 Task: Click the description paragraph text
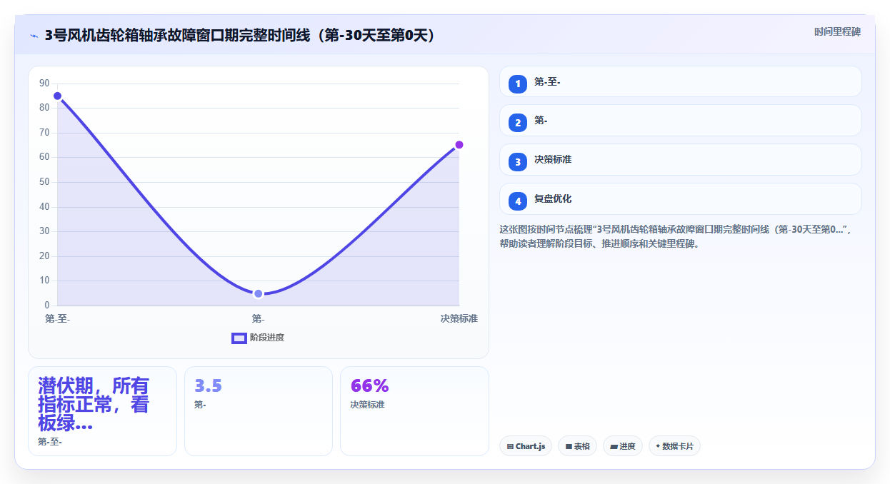coord(676,236)
